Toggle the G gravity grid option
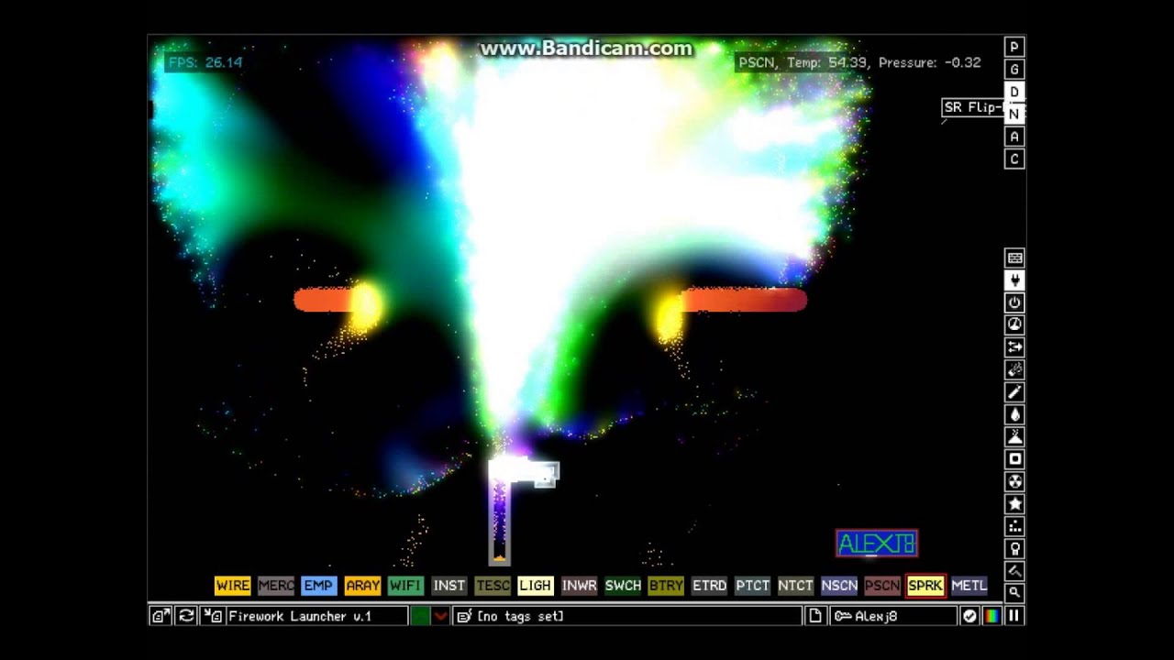This screenshot has width=1174, height=660. [x=1014, y=70]
